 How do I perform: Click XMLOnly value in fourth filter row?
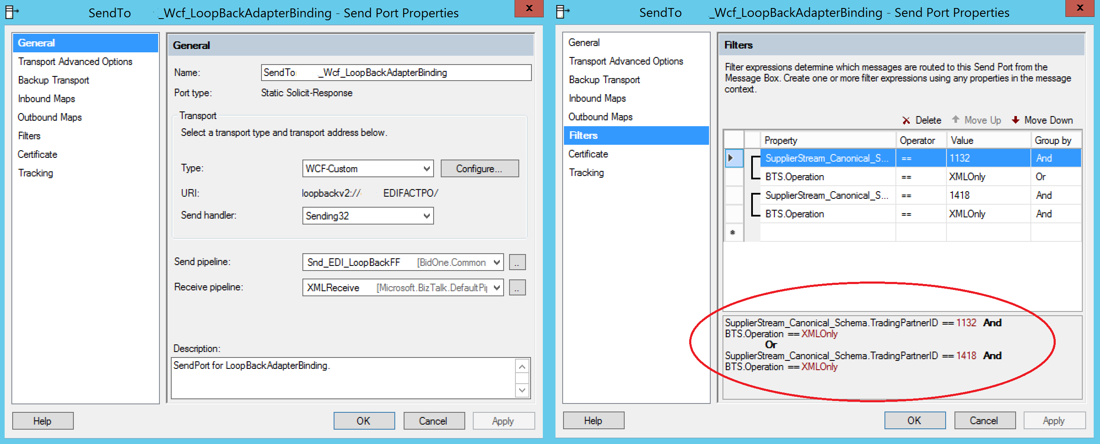989,214
